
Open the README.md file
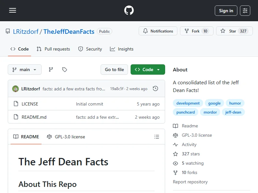(x=34, y=117)
